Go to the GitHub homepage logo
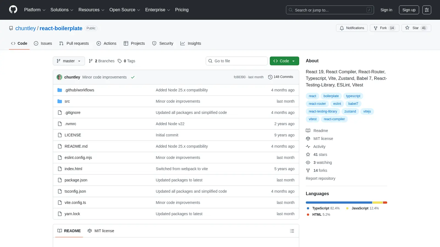Viewport: 440px width, 247px height. [13, 10]
